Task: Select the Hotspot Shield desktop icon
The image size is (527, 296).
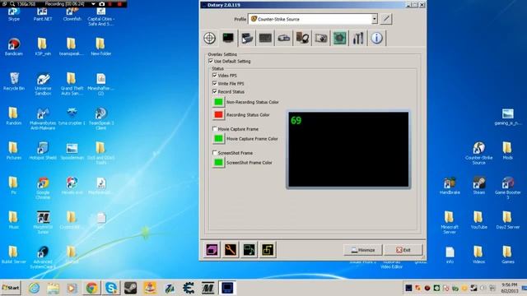Action: (x=43, y=150)
